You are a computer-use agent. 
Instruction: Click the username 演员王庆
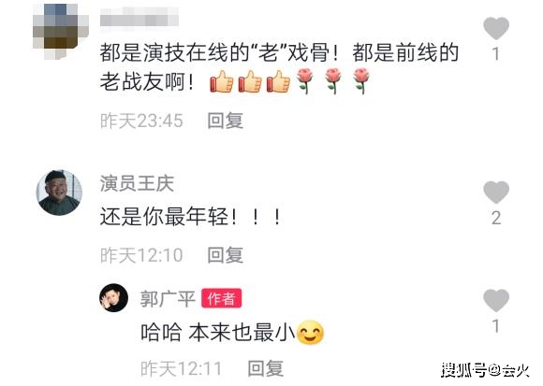137,183
